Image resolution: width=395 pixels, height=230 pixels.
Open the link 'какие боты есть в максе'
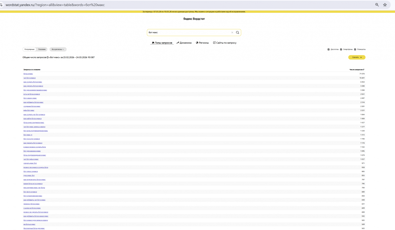click(x=33, y=184)
